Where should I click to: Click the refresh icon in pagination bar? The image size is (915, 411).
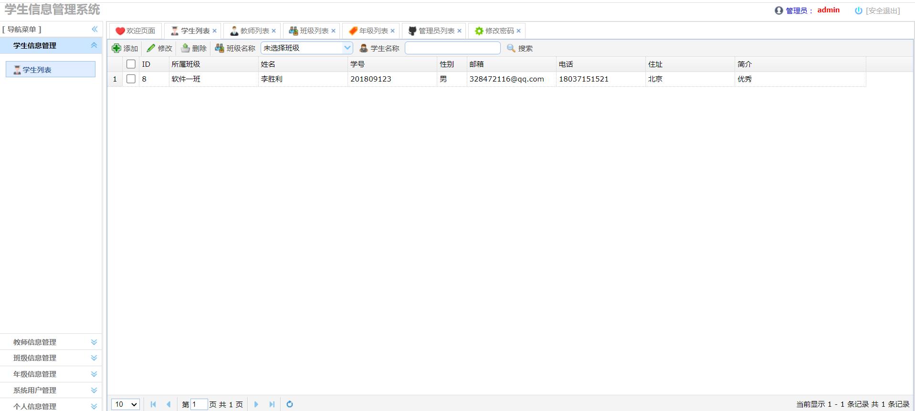pyautogui.click(x=290, y=404)
